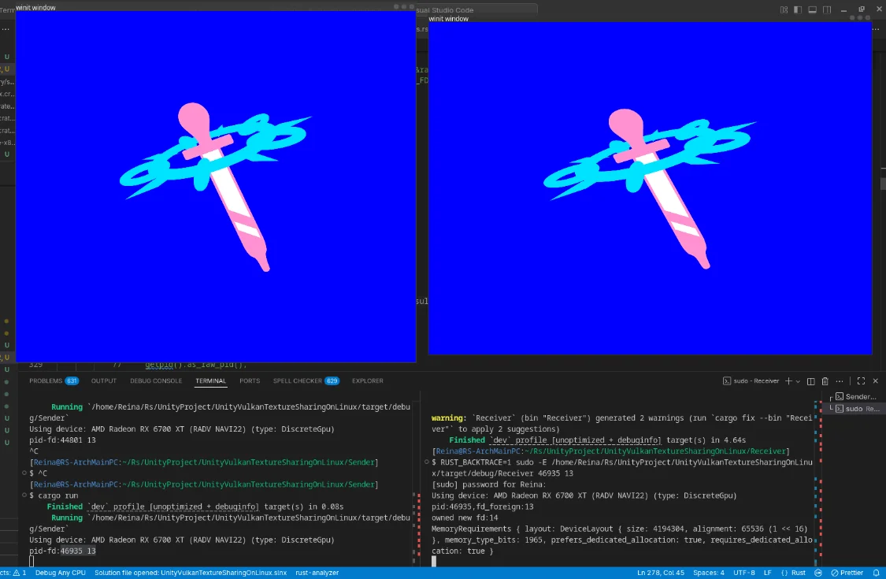
Task: Click the 'pid-fd:44801 13' terminal line
Action: coord(63,440)
